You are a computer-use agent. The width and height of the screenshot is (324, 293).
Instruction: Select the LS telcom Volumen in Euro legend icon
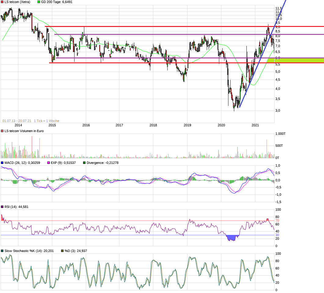pos(2,131)
